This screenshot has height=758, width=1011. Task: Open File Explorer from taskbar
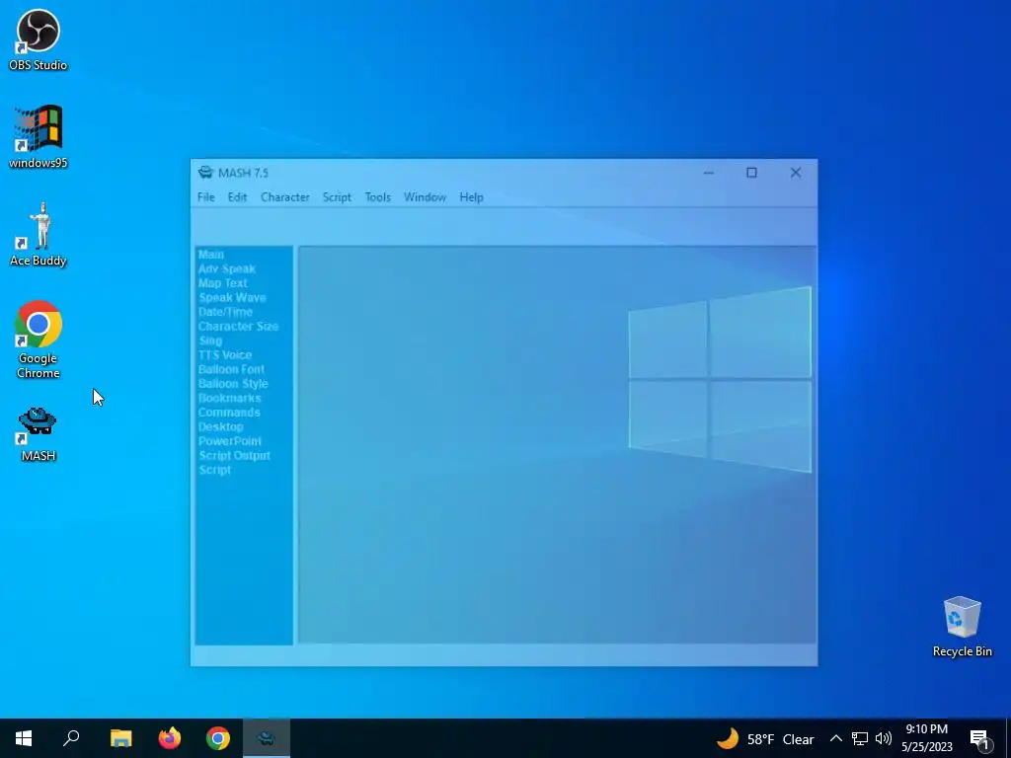[x=120, y=738]
